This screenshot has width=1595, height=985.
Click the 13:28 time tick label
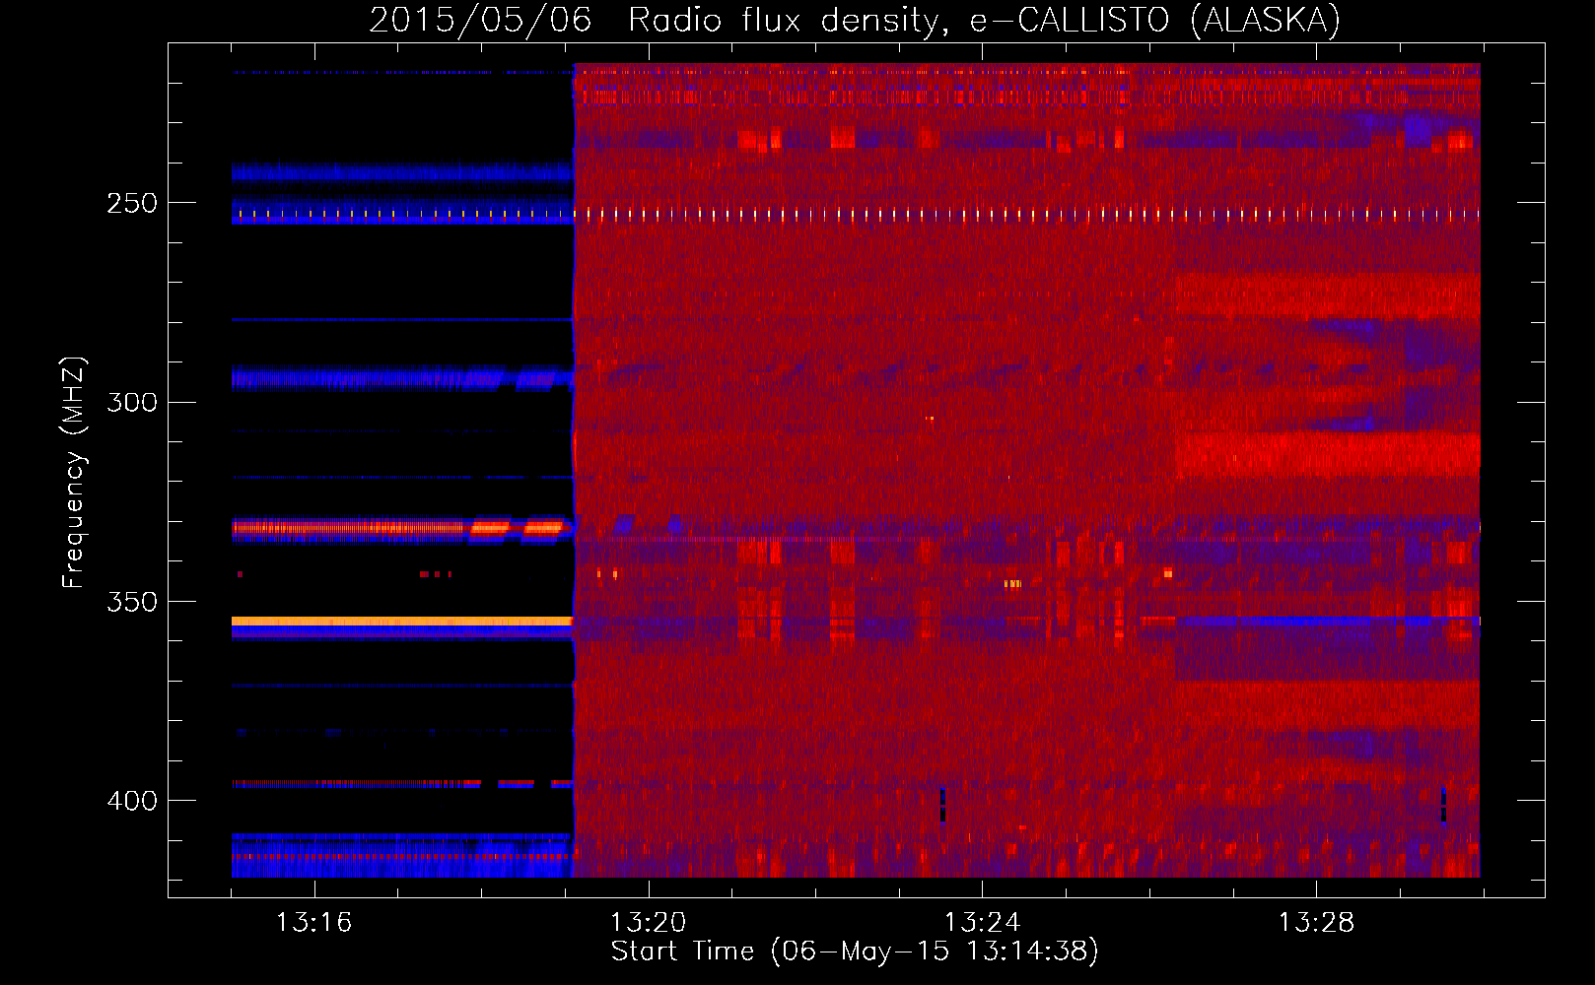pos(1316,923)
